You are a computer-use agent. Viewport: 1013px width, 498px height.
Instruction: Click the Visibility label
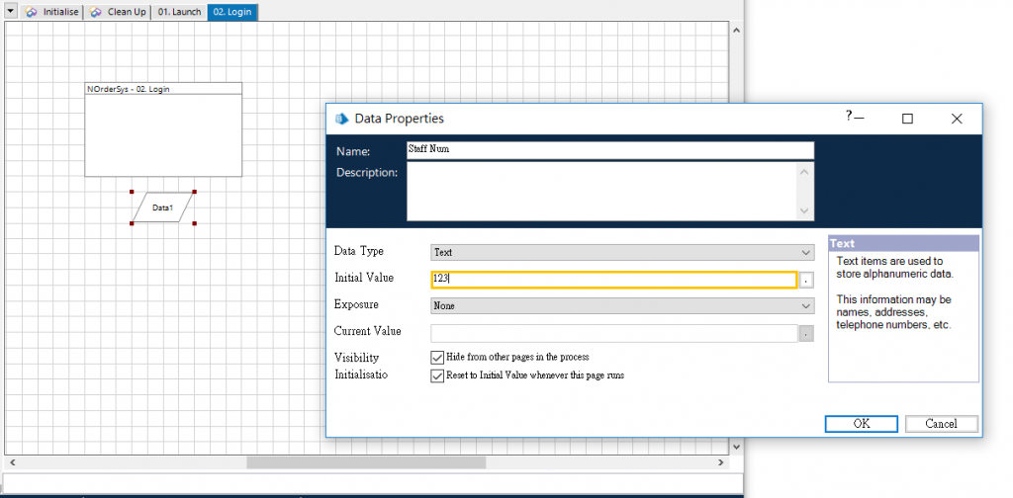coord(356,358)
